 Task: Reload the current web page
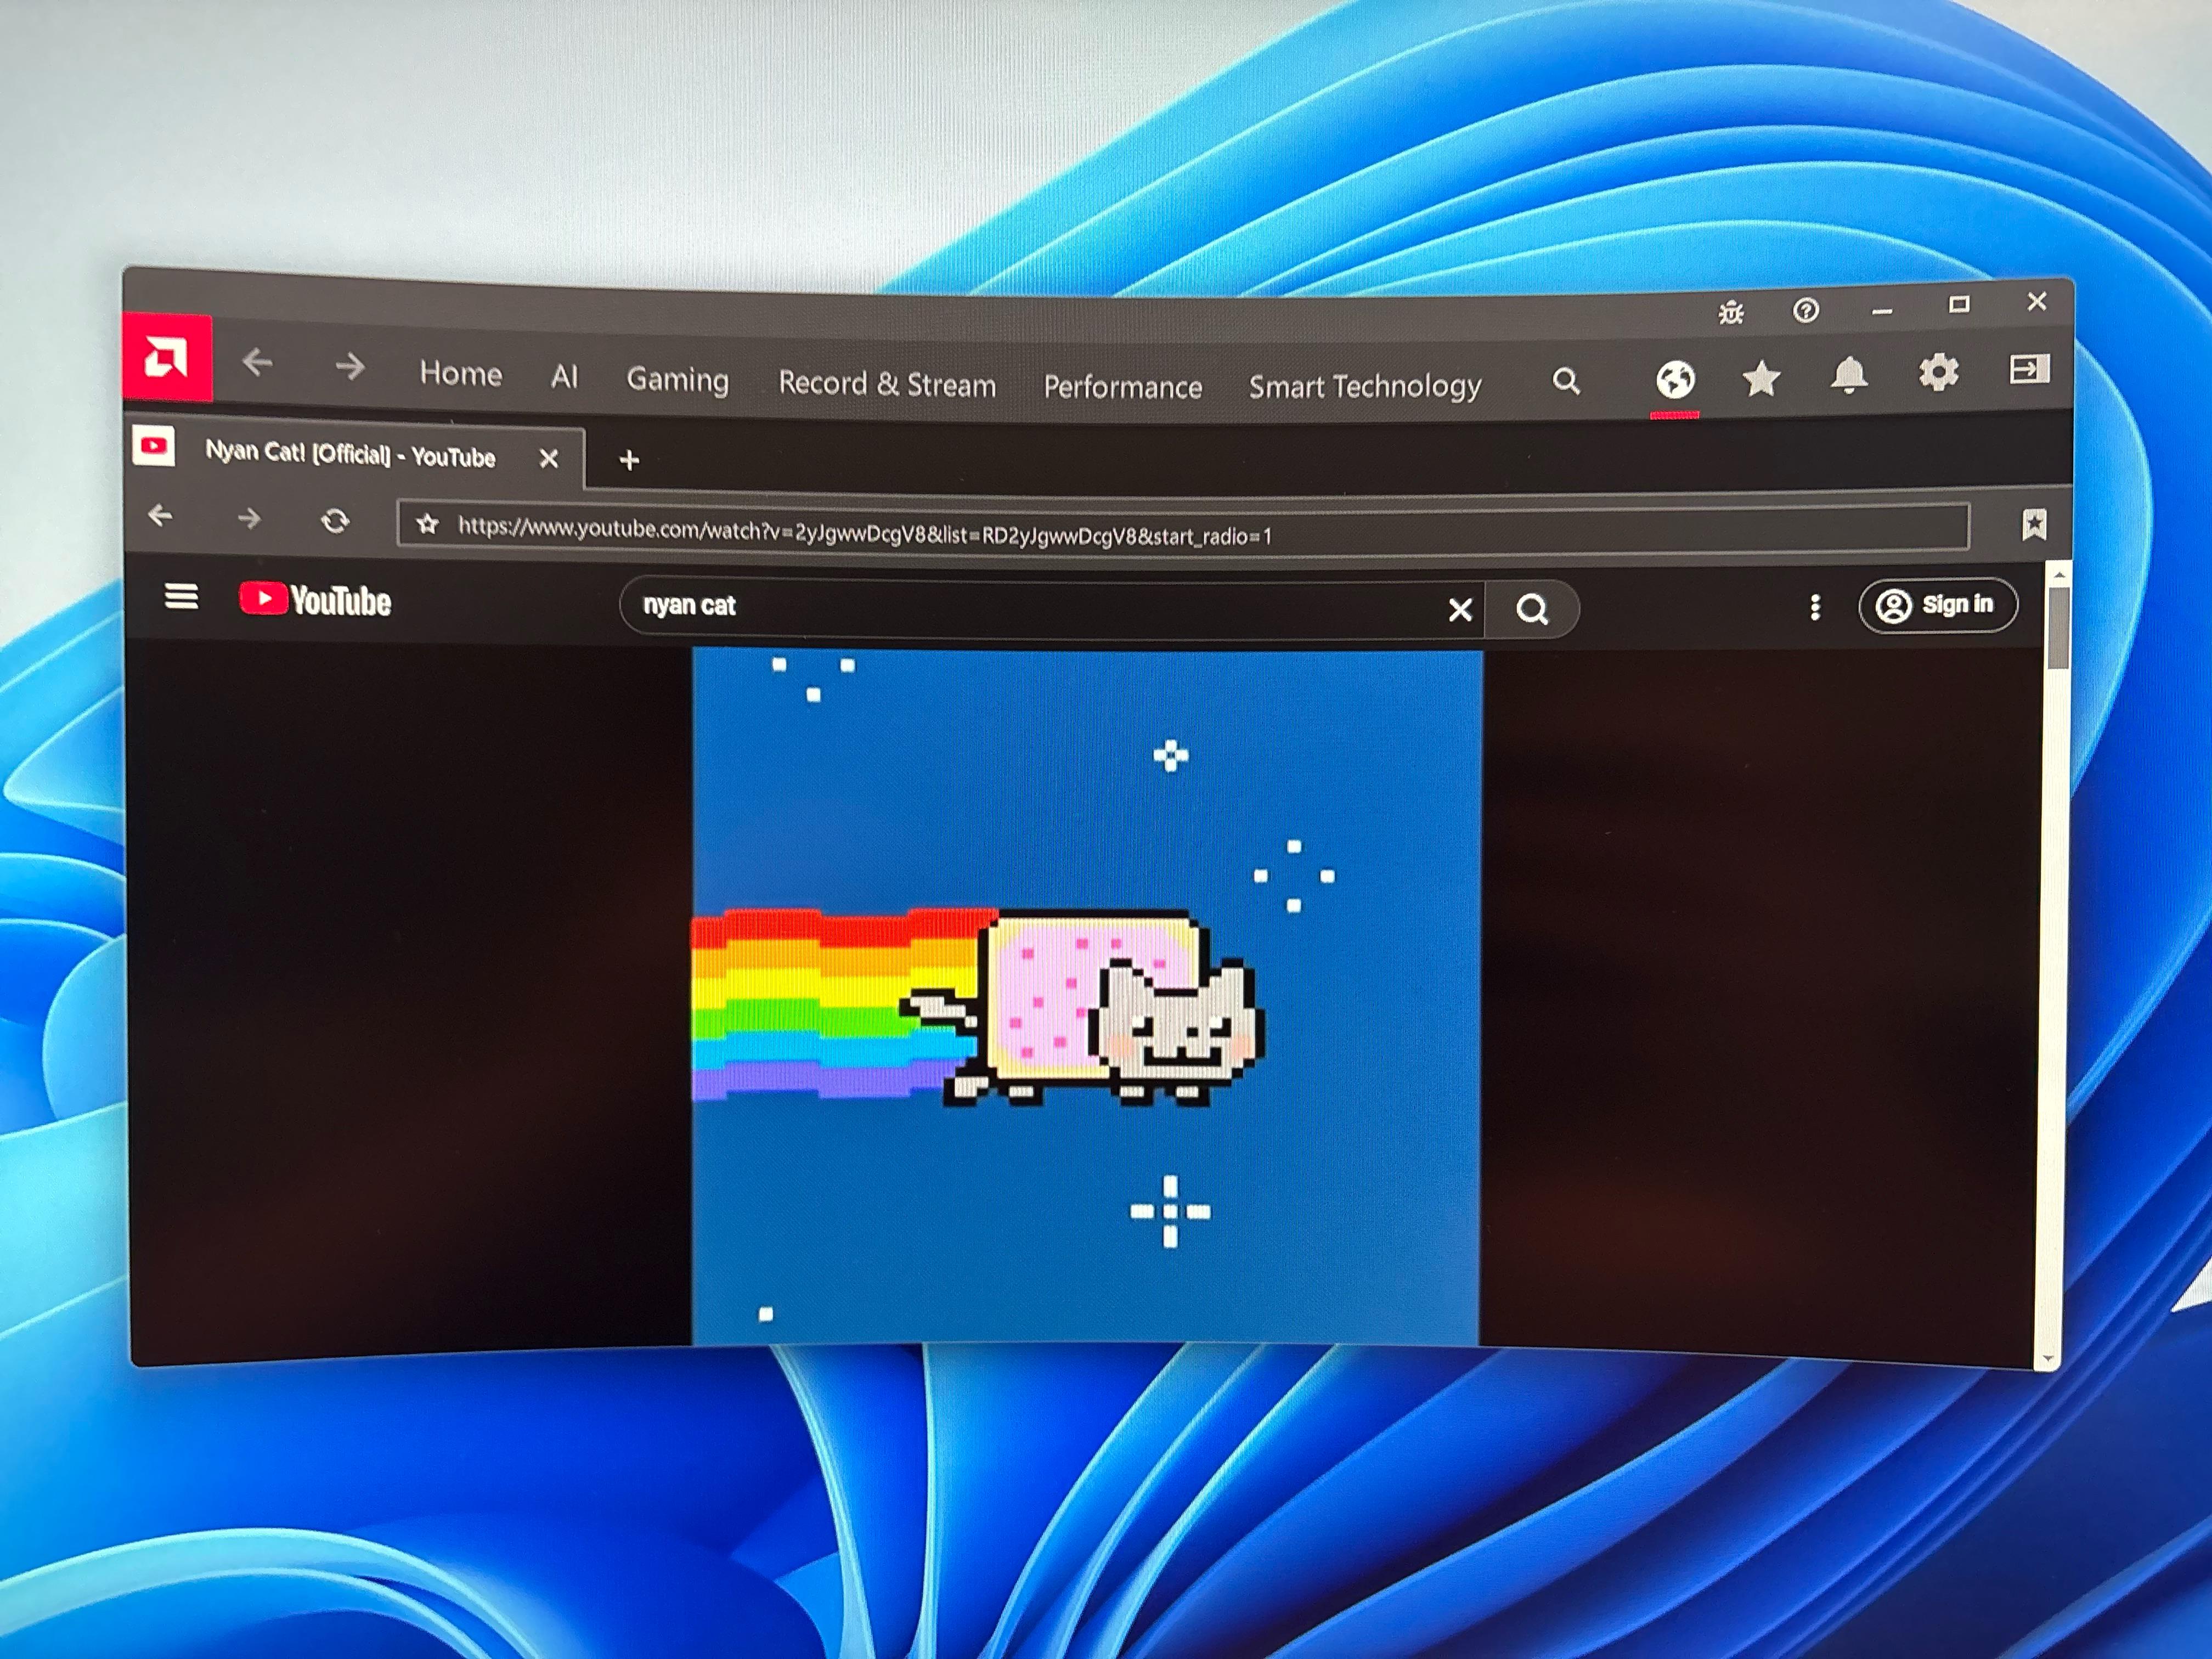[x=335, y=520]
